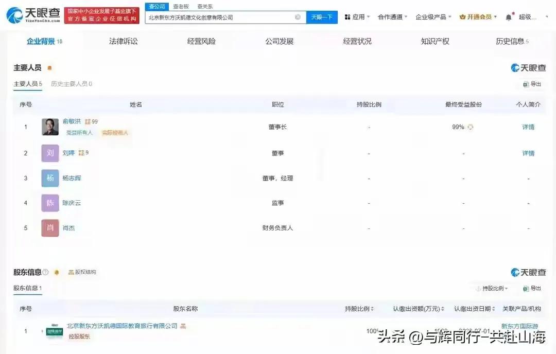
Task: Open the 新东方国际游 related product link
Action: (519, 326)
